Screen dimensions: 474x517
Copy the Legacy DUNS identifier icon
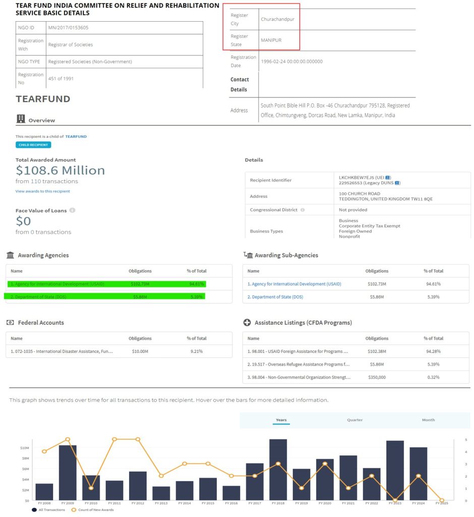(397, 183)
